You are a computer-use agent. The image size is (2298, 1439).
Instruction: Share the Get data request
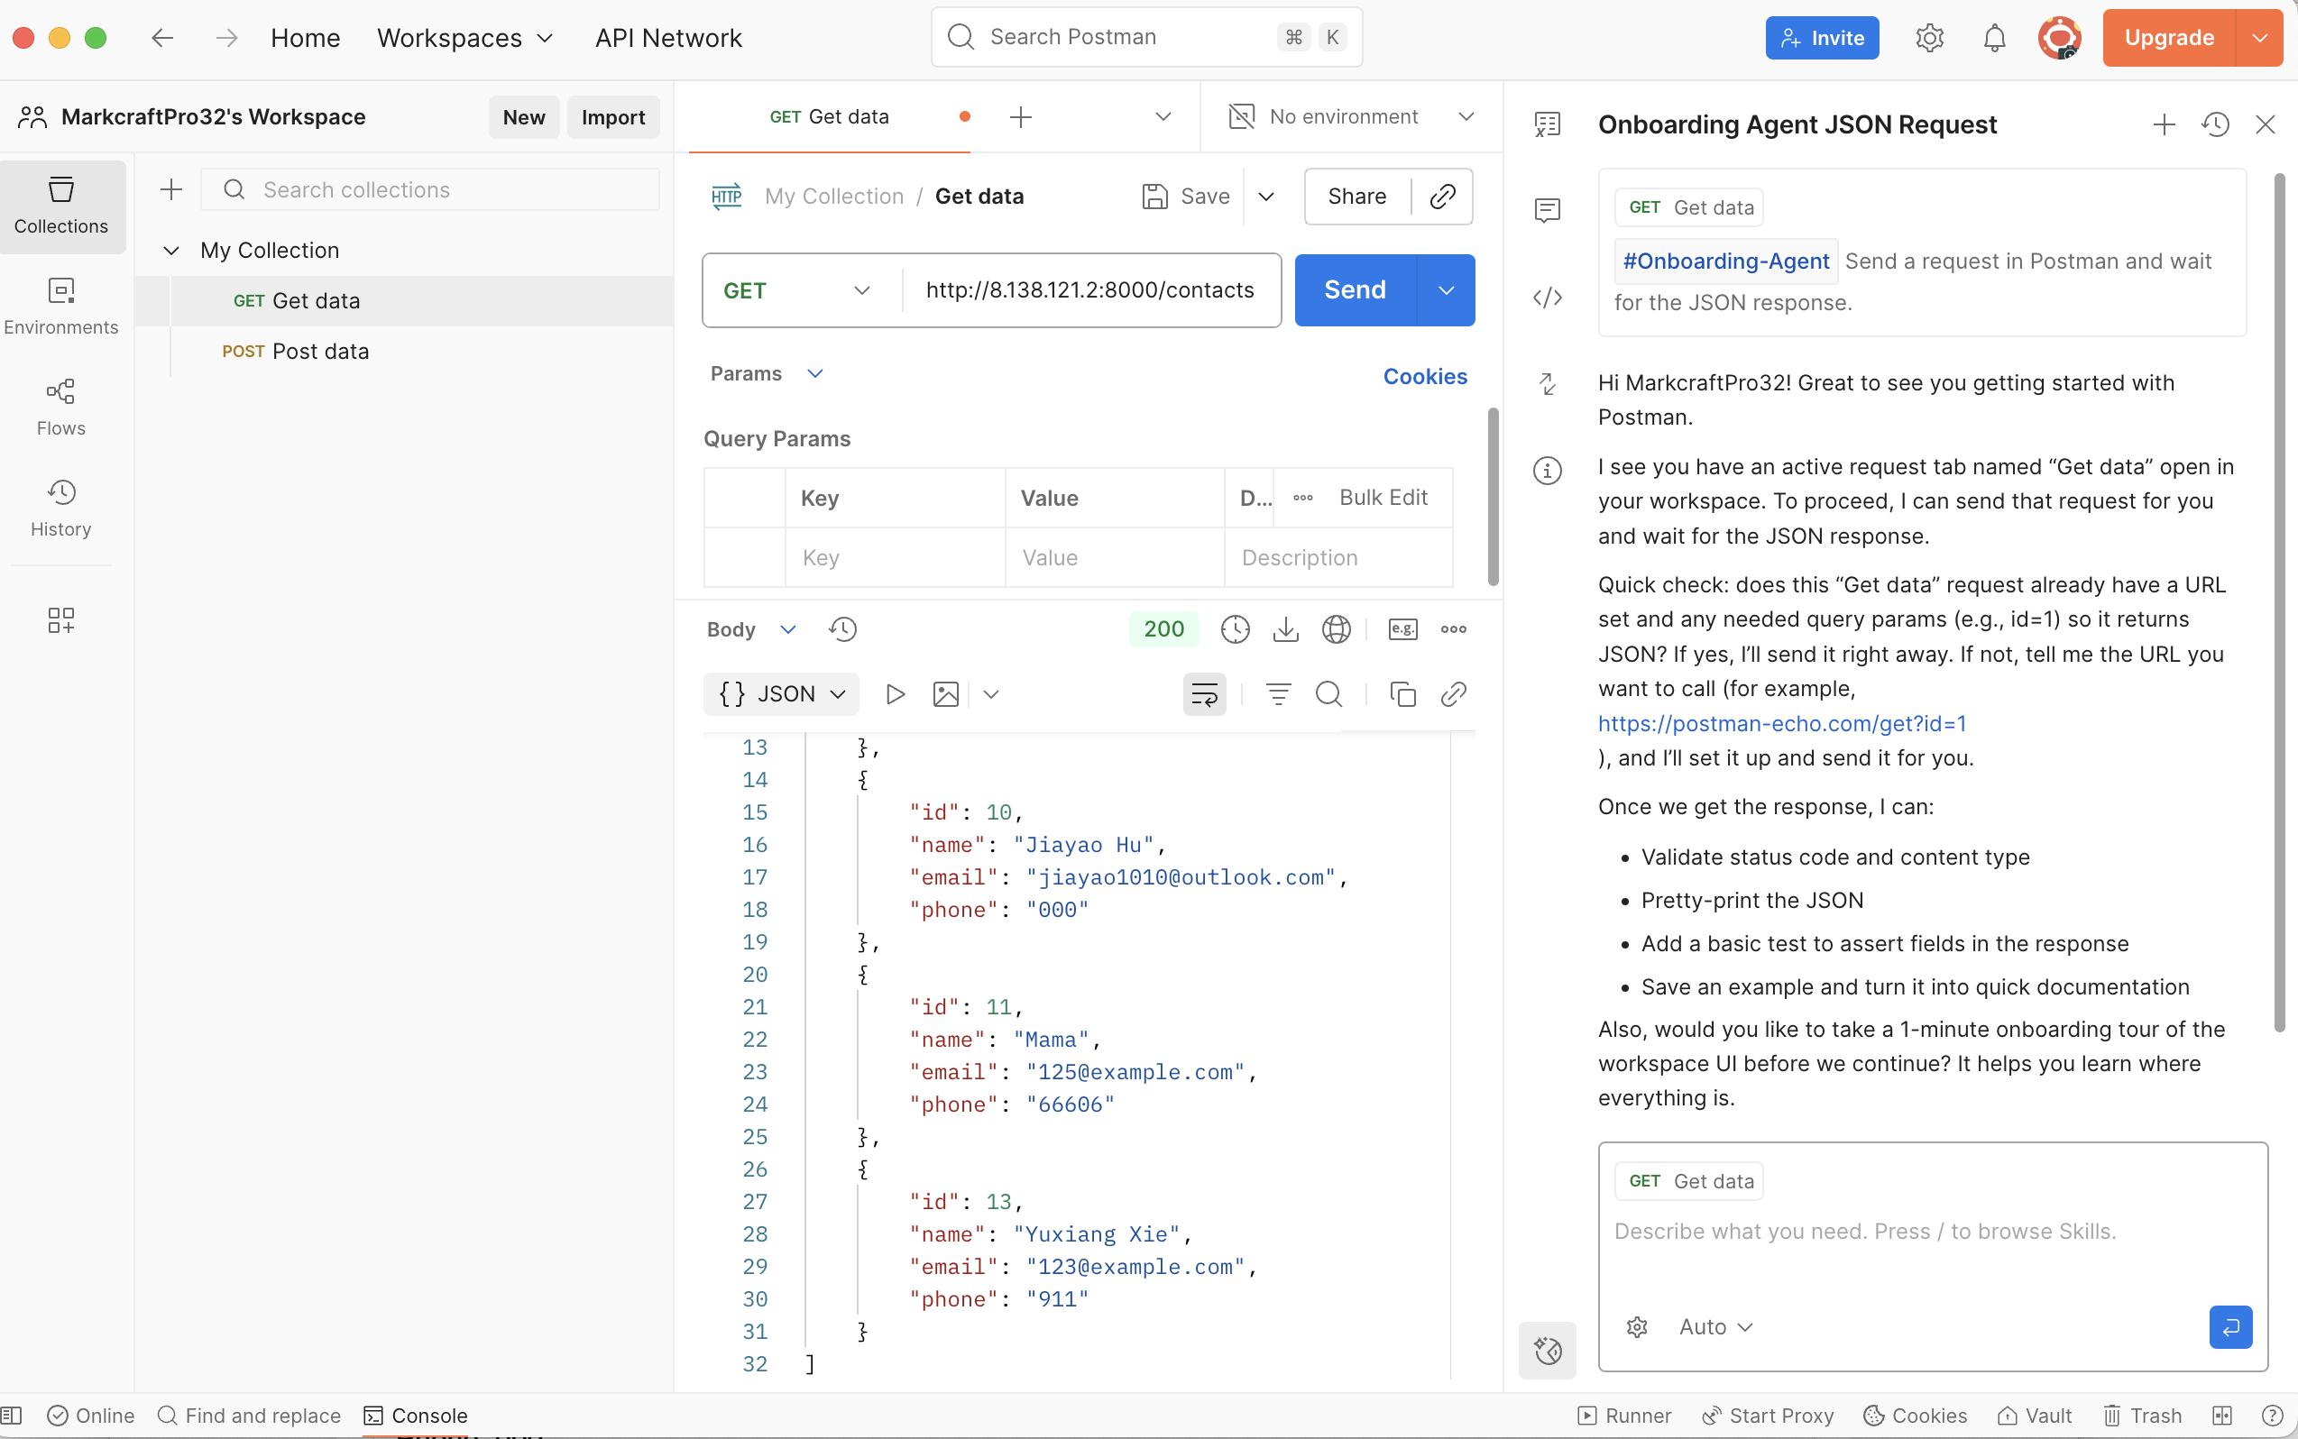(x=1356, y=196)
